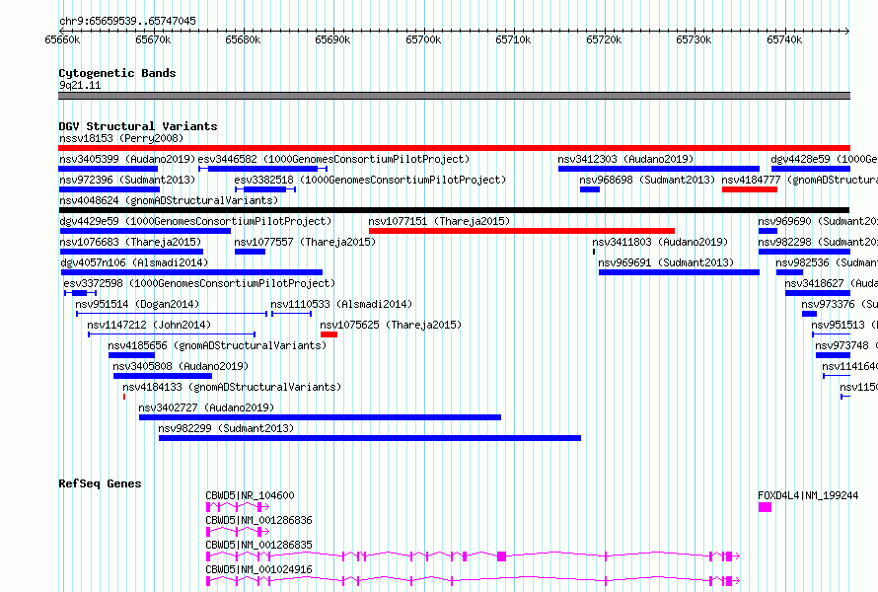The height and width of the screenshot is (592, 878).
Task: Click the RefSeq Genes track title
Action: [100, 483]
